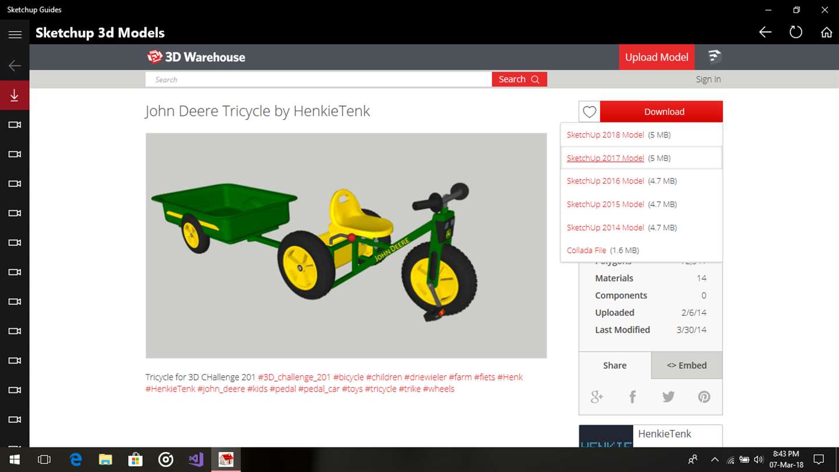
Task: Click the Upload Model button
Action: [x=657, y=57]
